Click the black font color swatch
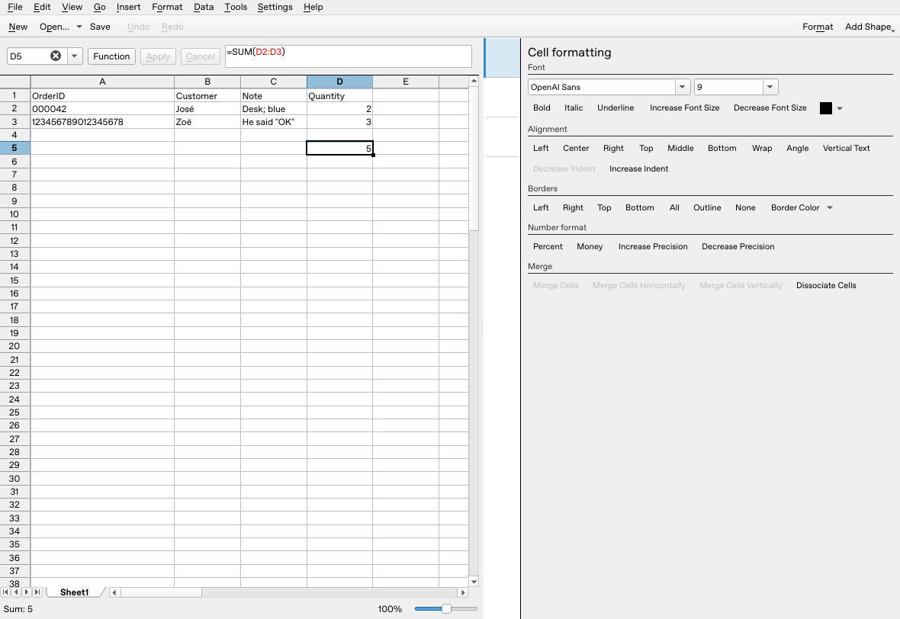 [825, 108]
